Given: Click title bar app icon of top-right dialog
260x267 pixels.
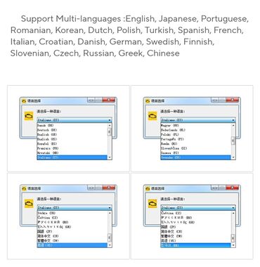Looking at the screenshot, I should [x=148, y=101].
